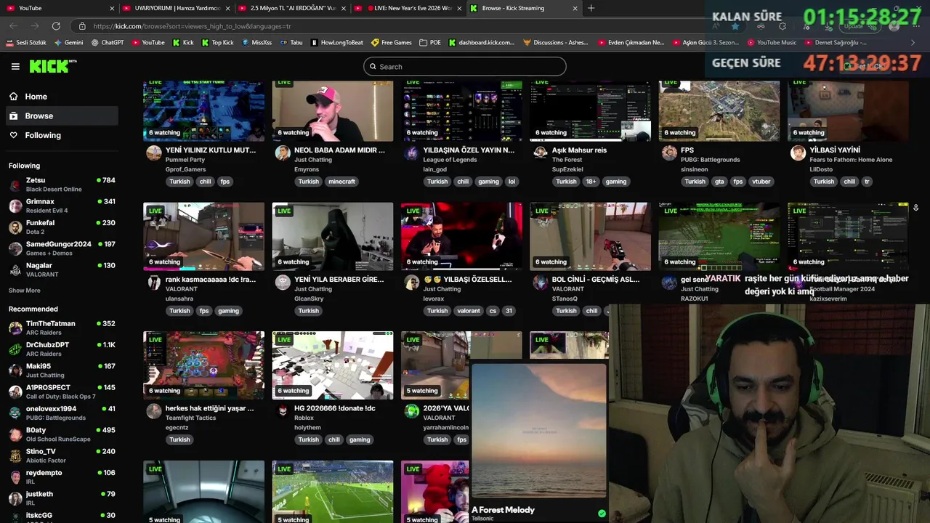Click Funkefal's avatar in sidebar

15,227
